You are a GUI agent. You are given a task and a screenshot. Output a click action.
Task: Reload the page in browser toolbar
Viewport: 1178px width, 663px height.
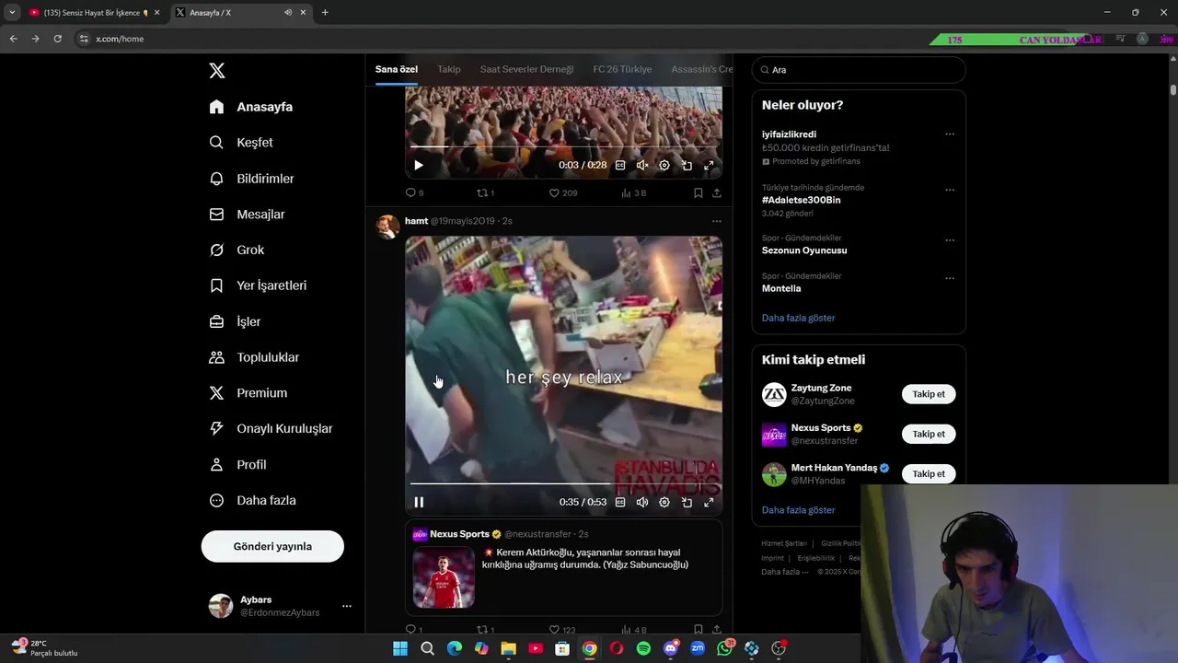tap(57, 39)
